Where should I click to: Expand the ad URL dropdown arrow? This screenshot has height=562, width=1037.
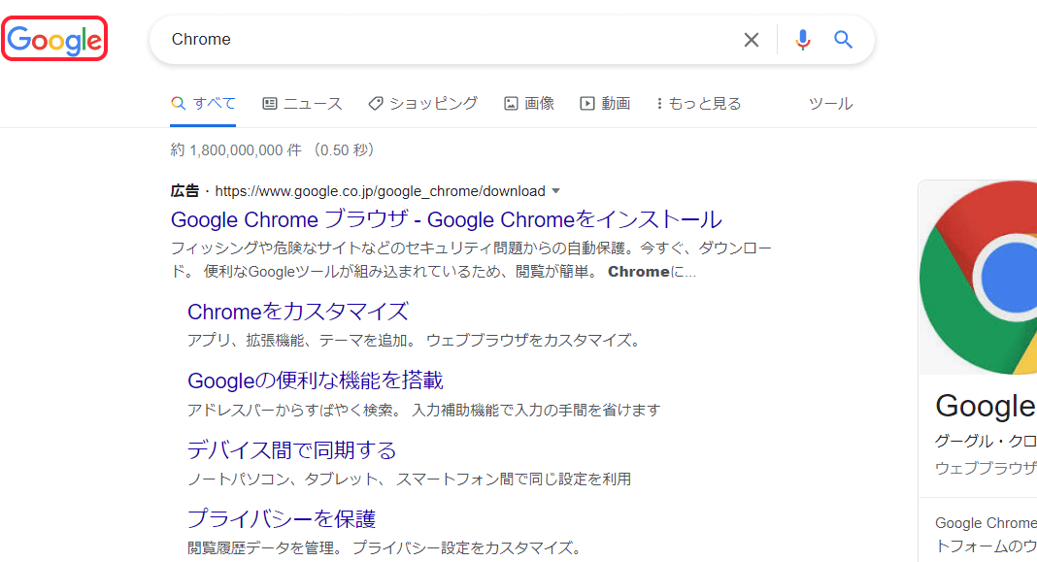[x=556, y=191]
